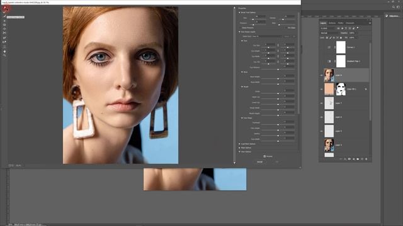Hide Color Fill 1 layer visibility
The image size is (403, 226).
pyautogui.click(x=322, y=89)
